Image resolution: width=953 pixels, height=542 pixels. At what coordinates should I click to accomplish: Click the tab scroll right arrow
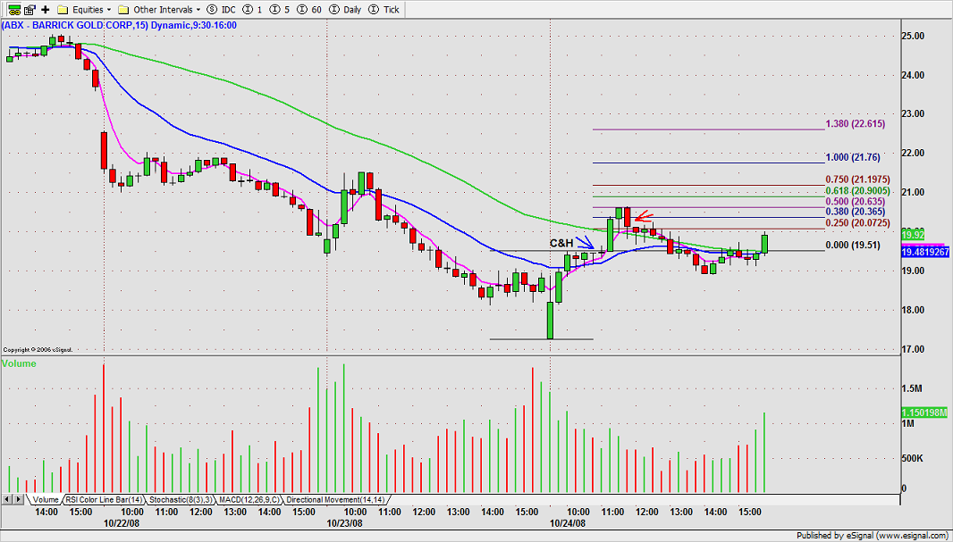(x=17, y=499)
